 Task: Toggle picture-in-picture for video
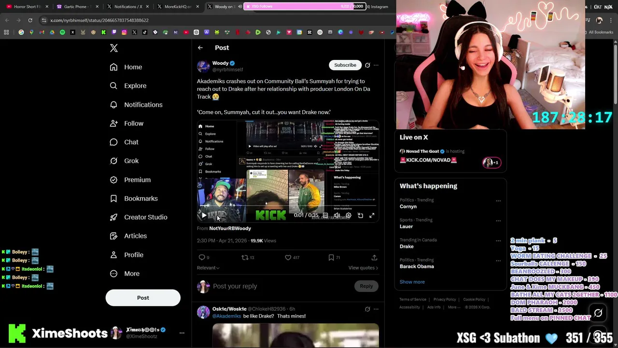click(x=360, y=216)
